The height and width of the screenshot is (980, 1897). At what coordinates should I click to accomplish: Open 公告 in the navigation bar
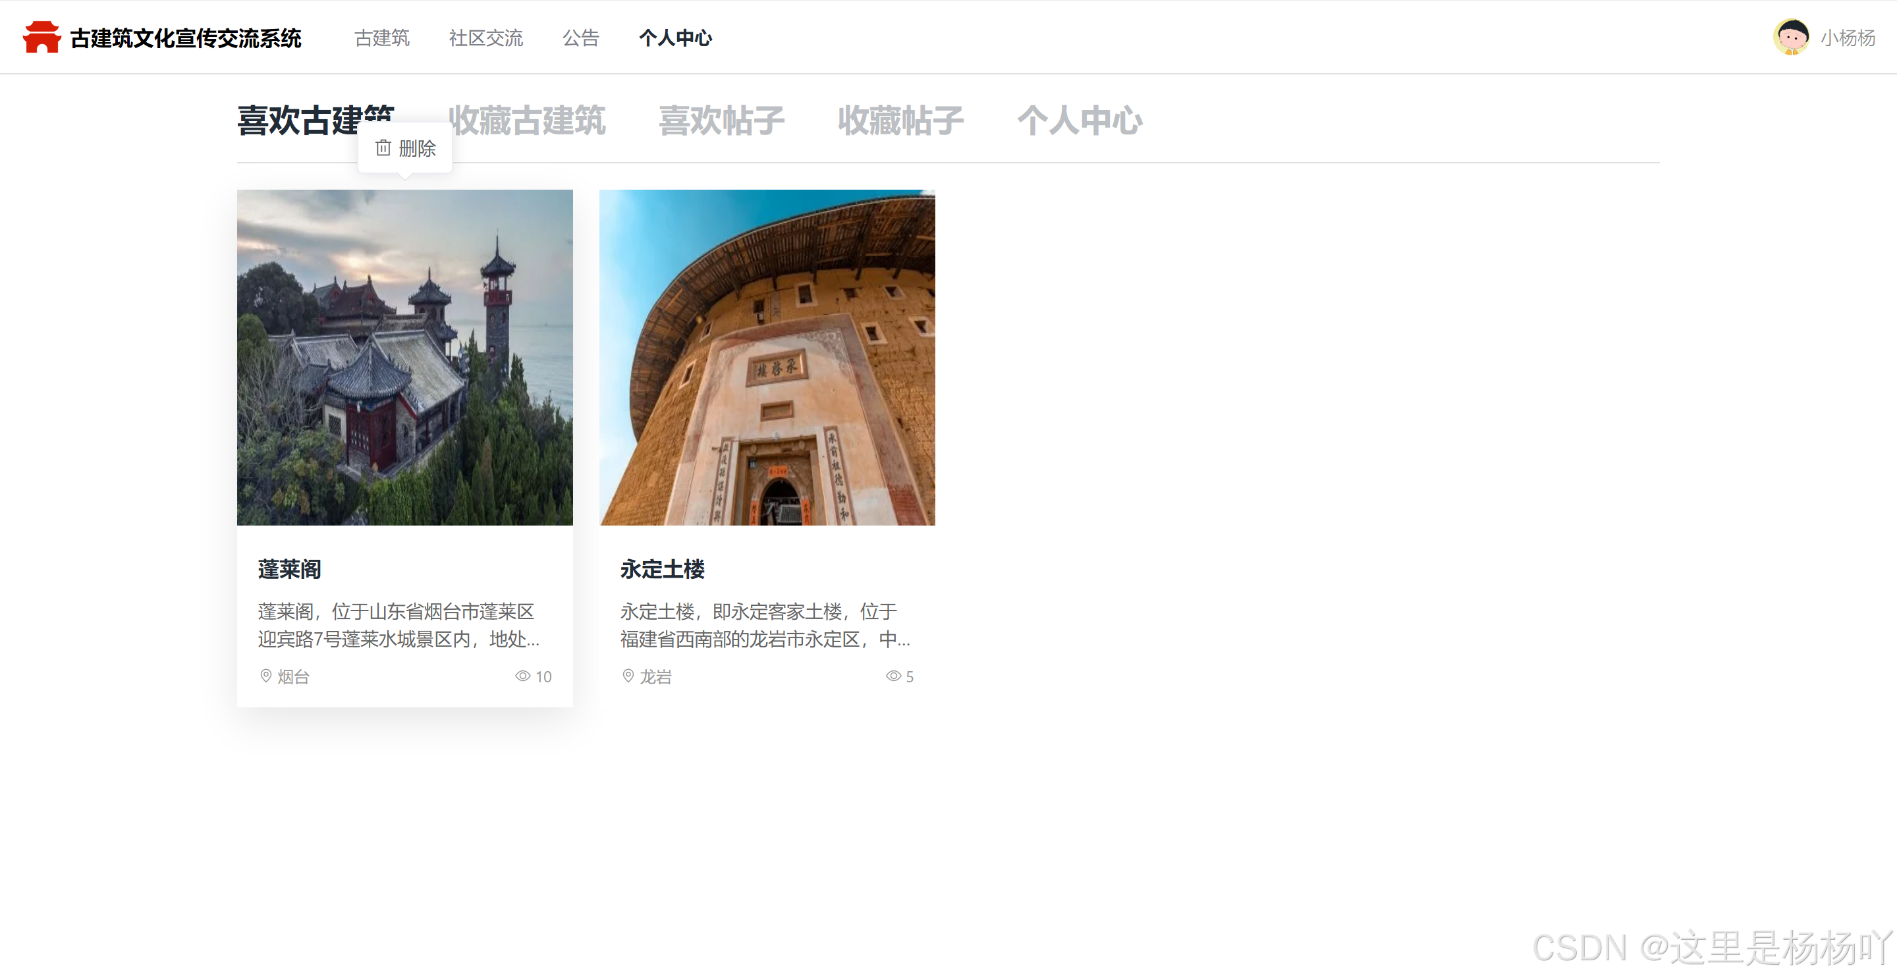click(x=580, y=38)
